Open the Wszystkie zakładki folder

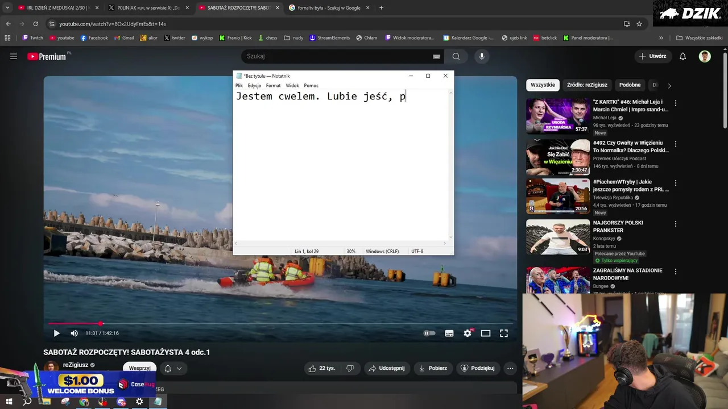[x=699, y=38]
